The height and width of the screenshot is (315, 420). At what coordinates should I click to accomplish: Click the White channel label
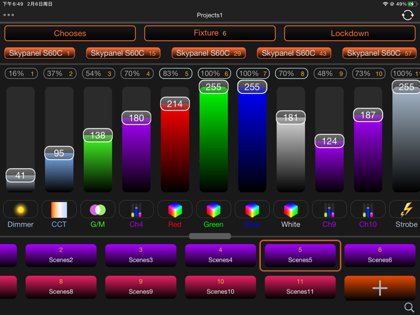[290, 224]
